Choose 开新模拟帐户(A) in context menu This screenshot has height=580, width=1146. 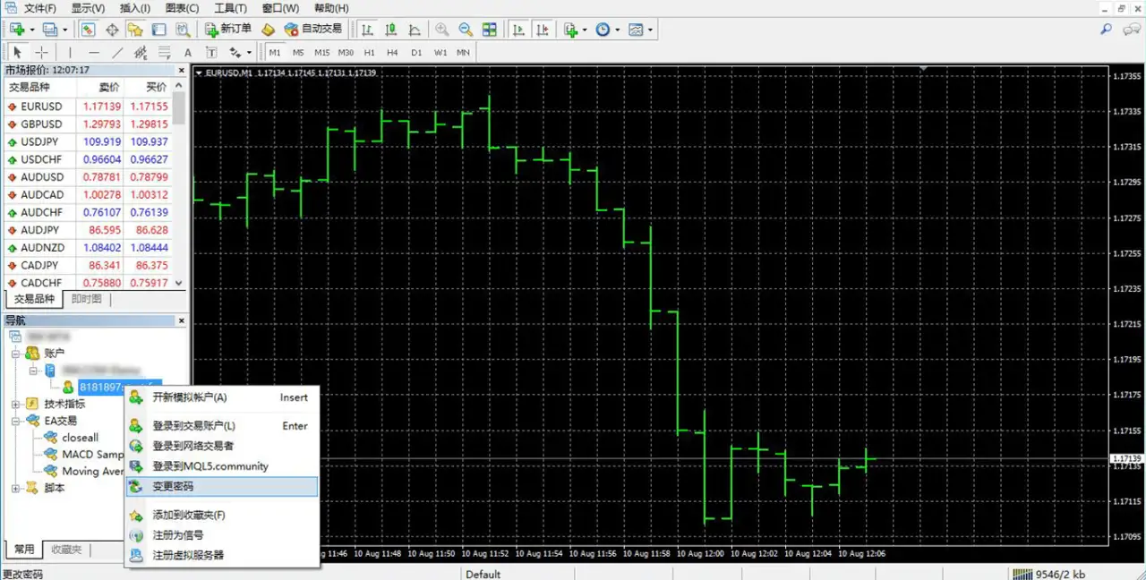[222, 397]
